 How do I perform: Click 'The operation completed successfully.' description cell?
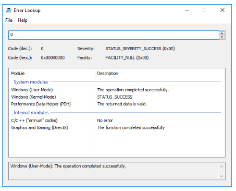[133, 90]
